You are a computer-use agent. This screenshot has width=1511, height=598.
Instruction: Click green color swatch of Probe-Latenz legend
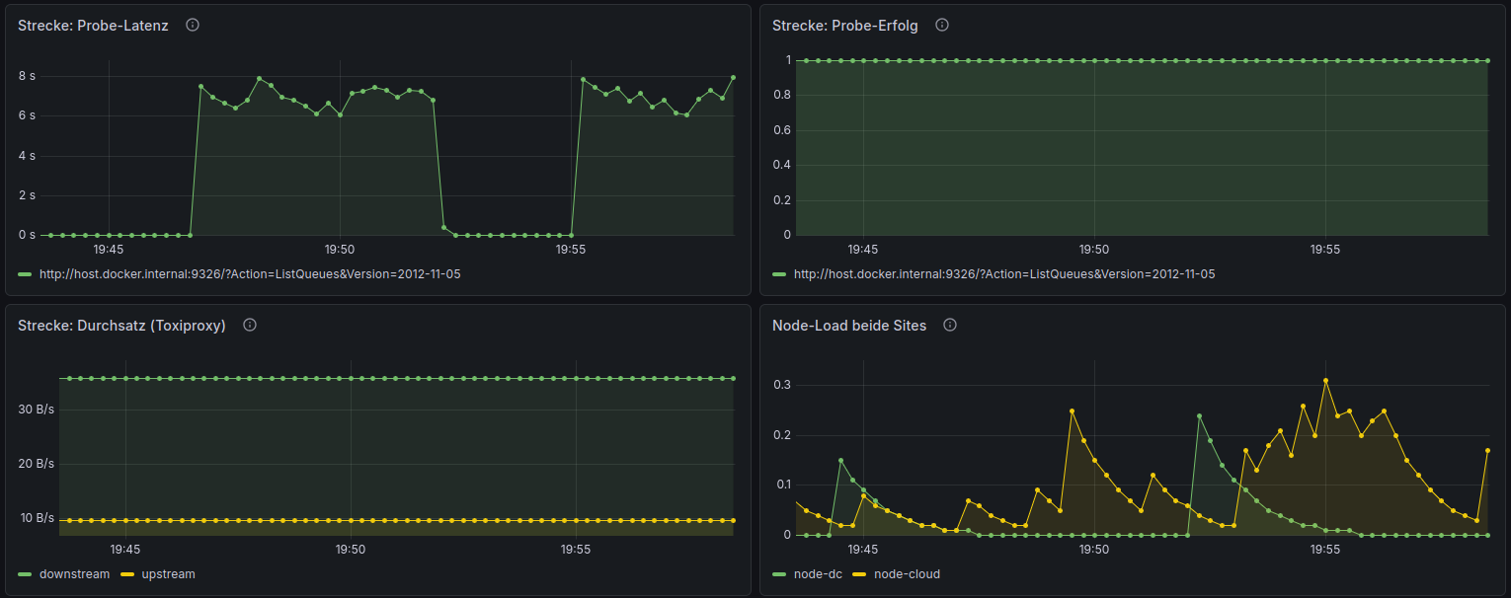(x=26, y=274)
